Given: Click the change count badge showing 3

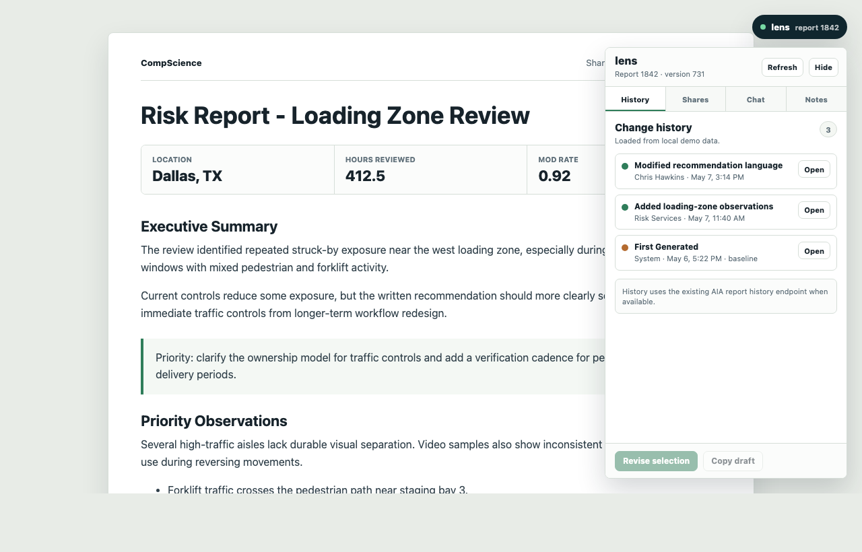Looking at the screenshot, I should [828, 129].
